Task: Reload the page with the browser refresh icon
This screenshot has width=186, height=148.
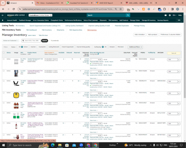Action: pyautogui.click(x=14, y=9)
